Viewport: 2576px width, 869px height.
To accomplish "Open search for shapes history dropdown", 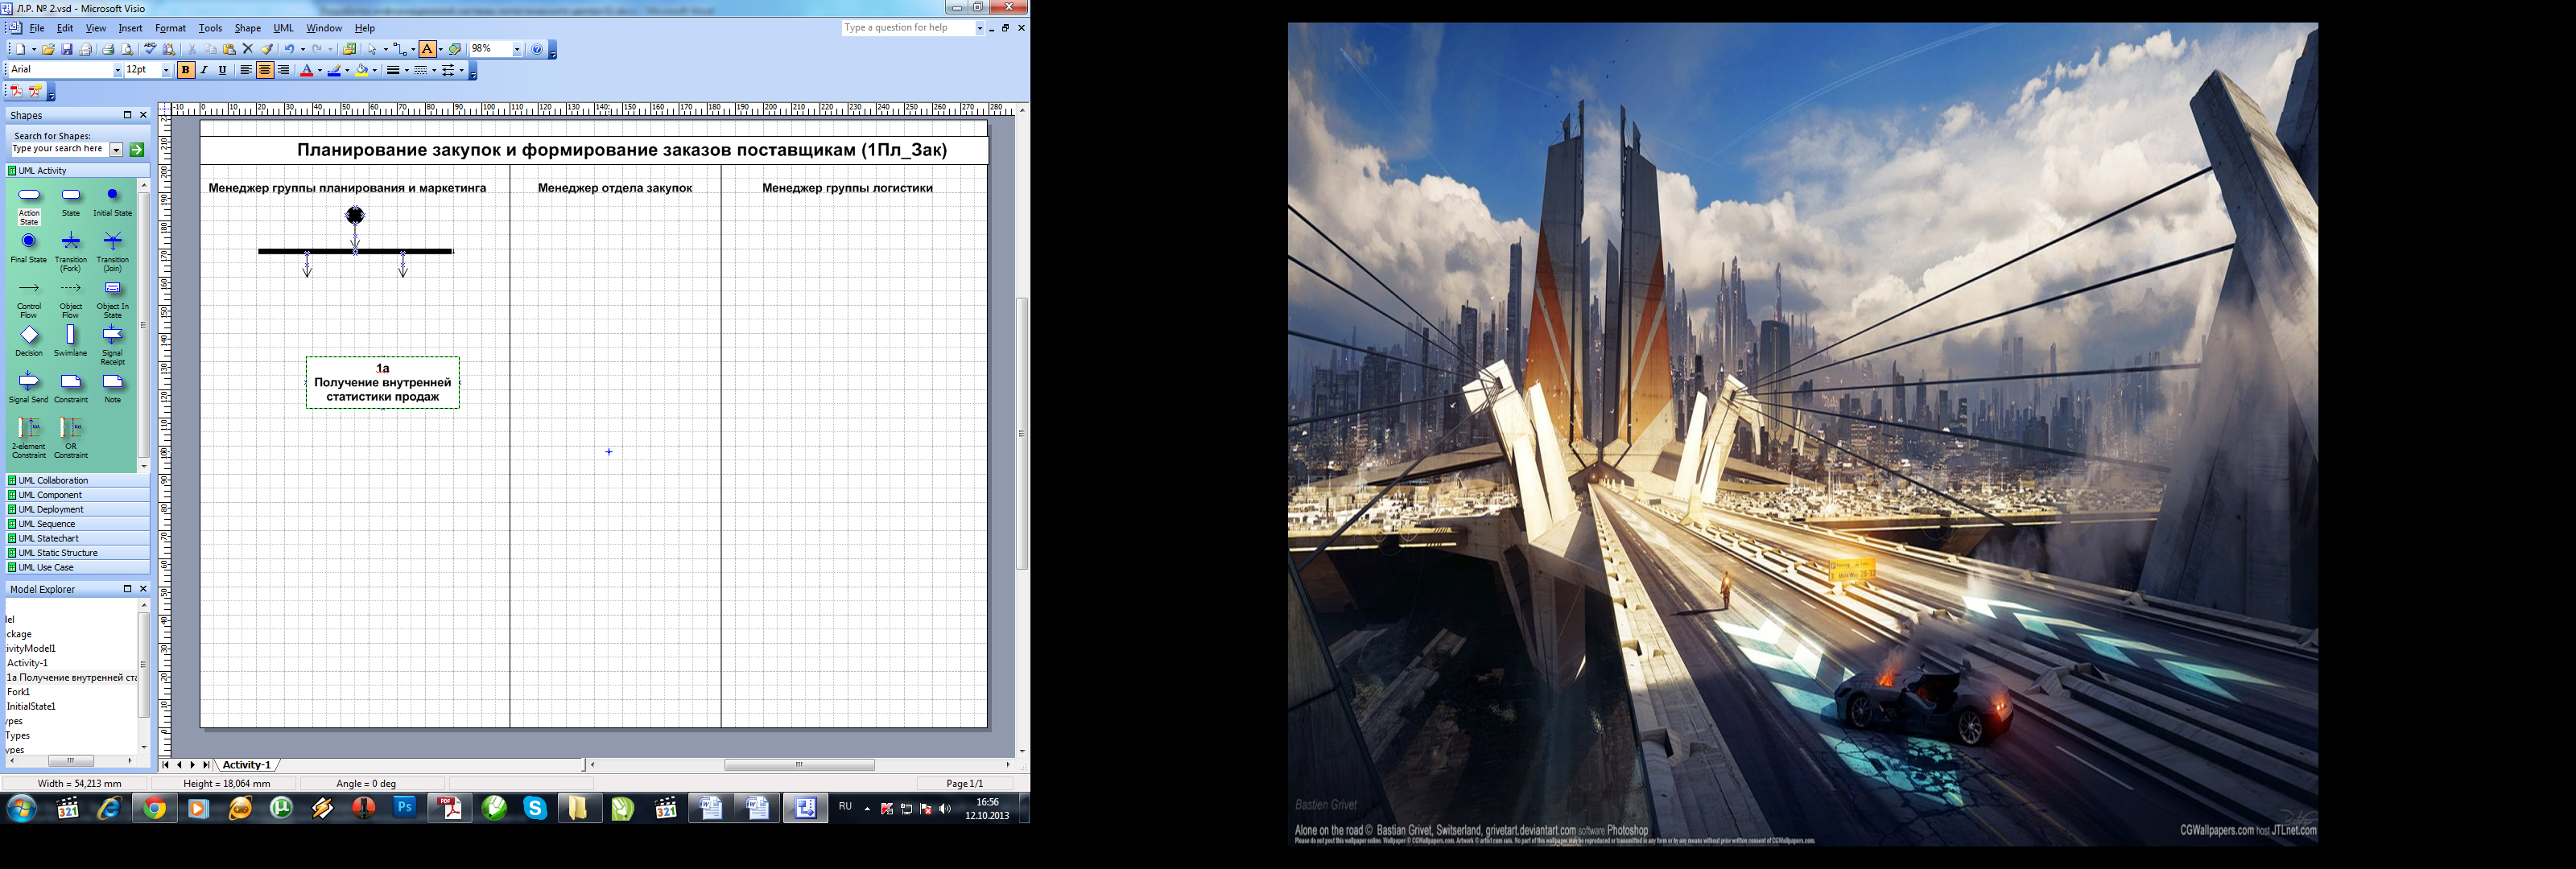I will click(116, 149).
